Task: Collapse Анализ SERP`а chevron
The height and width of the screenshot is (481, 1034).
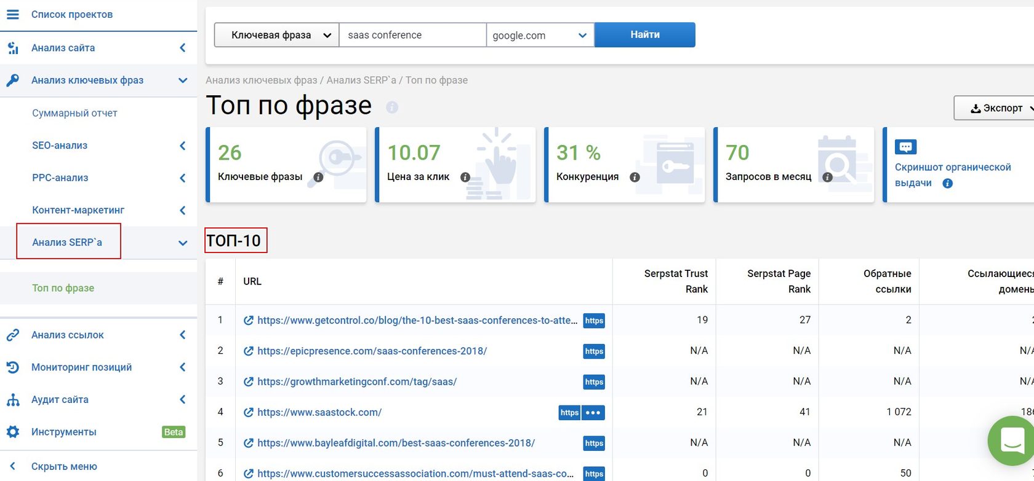Action: click(x=183, y=243)
